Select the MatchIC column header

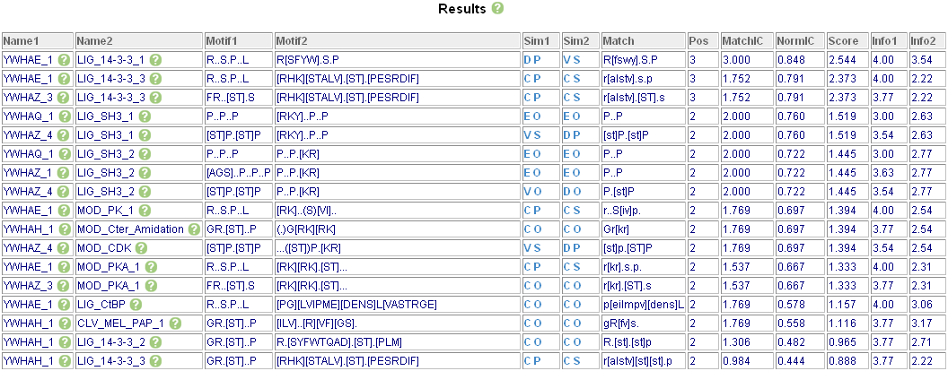click(x=743, y=41)
